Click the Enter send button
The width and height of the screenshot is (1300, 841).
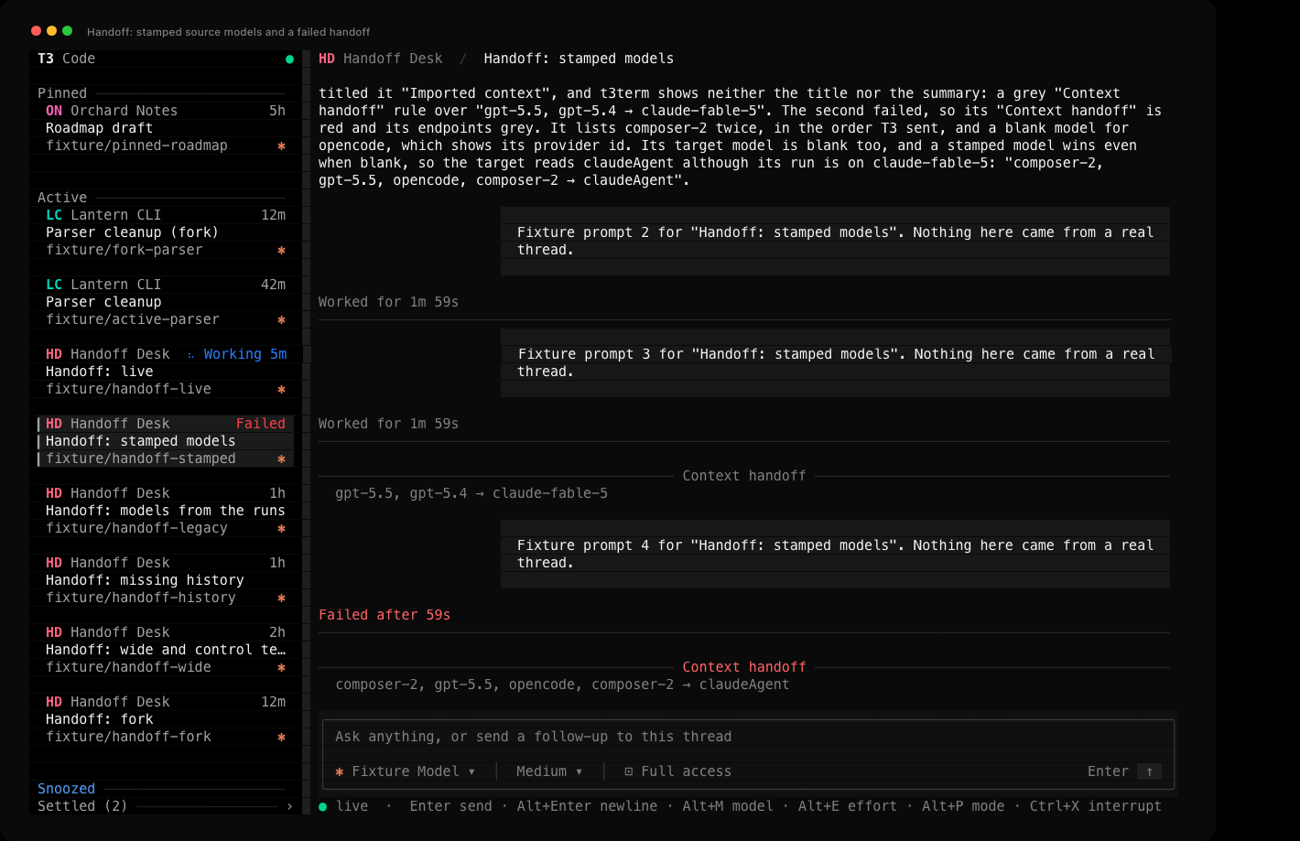(1124, 771)
